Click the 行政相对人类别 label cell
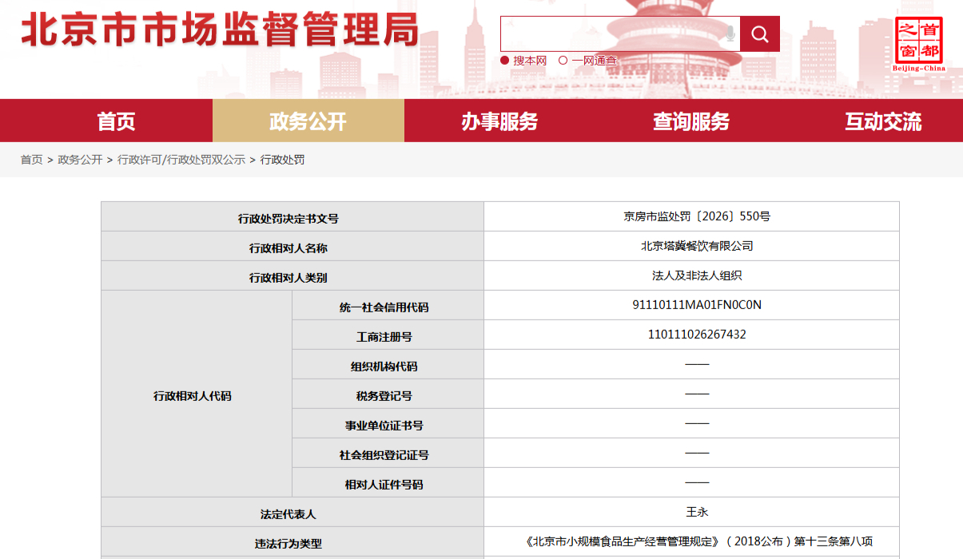The width and height of the screenshot is (963, 559). point(292,276)
